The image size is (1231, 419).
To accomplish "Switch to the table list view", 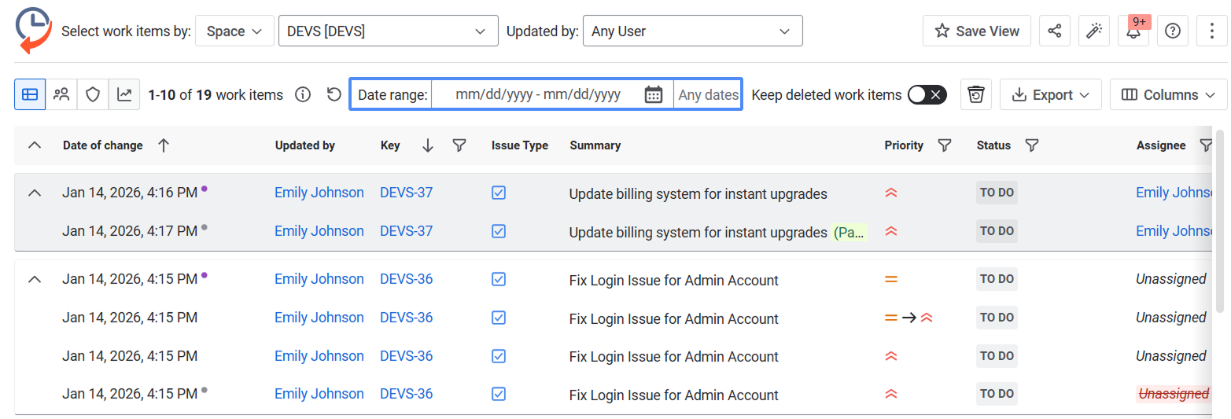I will tap(30, 95).
